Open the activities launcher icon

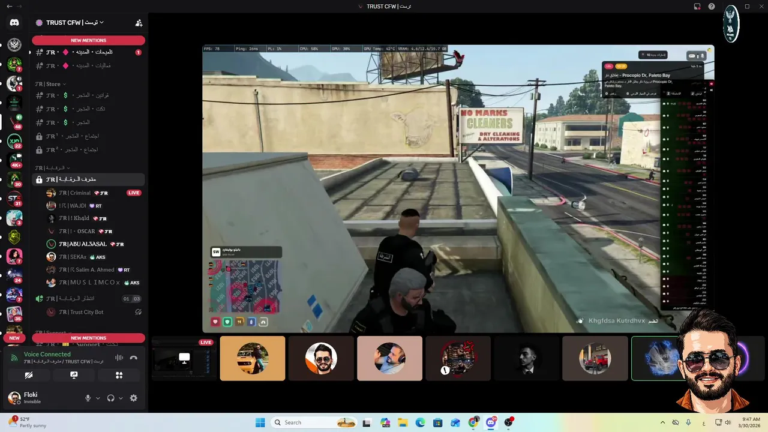click(x=119, y=375)
